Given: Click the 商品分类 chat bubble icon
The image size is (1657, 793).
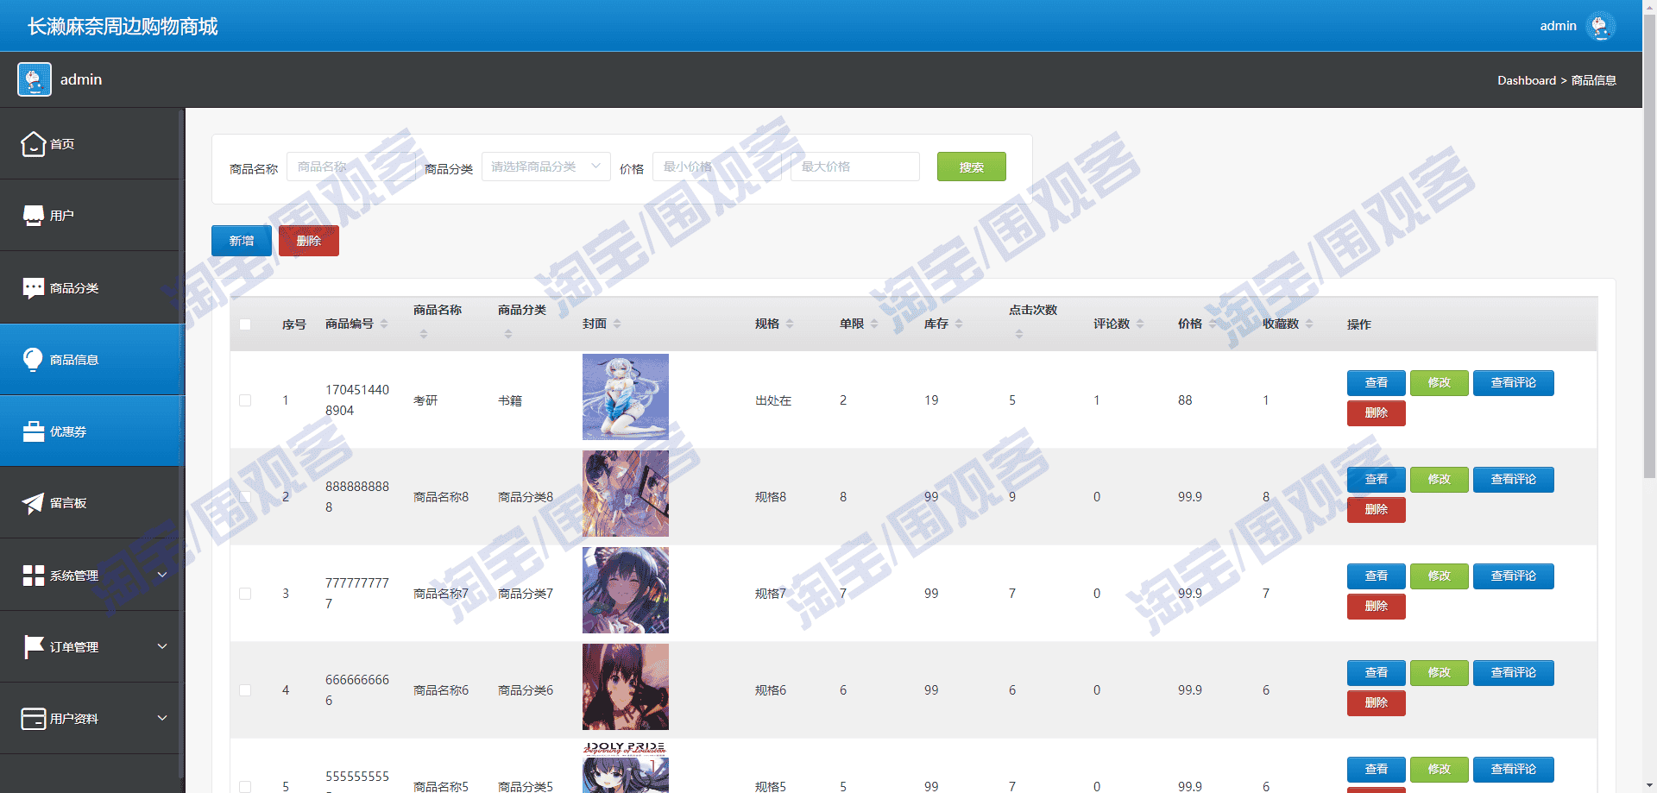Looking at the screenshot, I should coord(33,288).
